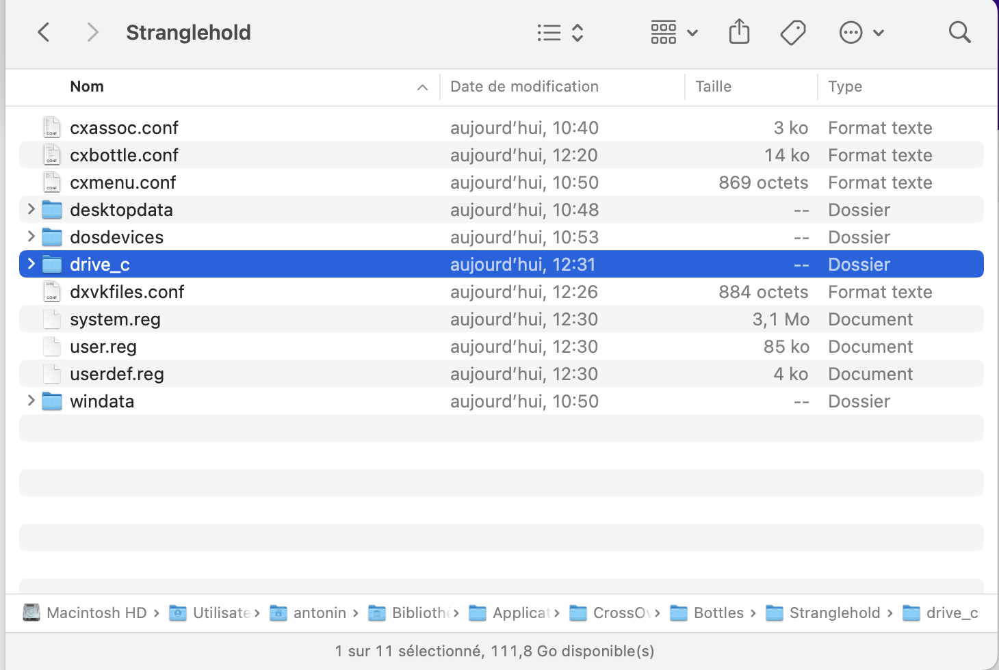Click the status bar selection count text
The image size is (999, 670).
click(x=495, y=651)
